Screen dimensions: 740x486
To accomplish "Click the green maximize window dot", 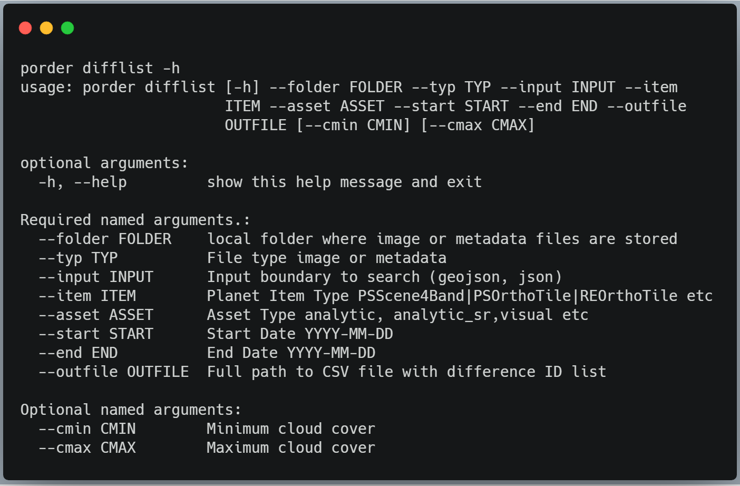I will click(x=67, y=28).
